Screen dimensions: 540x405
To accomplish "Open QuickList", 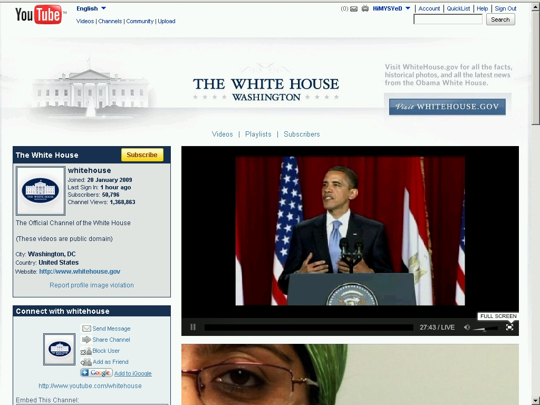I will [458, 8].
